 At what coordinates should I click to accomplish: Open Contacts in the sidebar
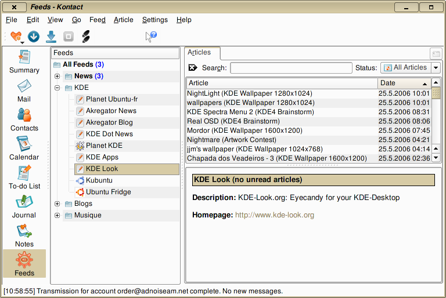click(x=24, y=120)
